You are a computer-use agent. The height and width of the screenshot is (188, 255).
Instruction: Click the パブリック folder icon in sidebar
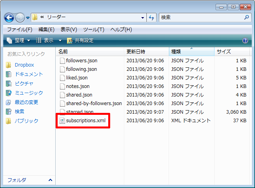tap(9, 121)
